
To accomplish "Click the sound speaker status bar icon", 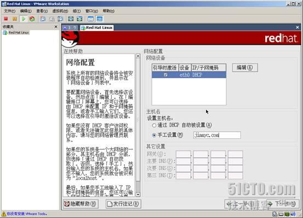I will (x=293, y=214).
